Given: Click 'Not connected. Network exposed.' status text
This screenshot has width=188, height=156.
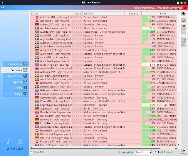Looking at the screenshot, I should (158, 8).
